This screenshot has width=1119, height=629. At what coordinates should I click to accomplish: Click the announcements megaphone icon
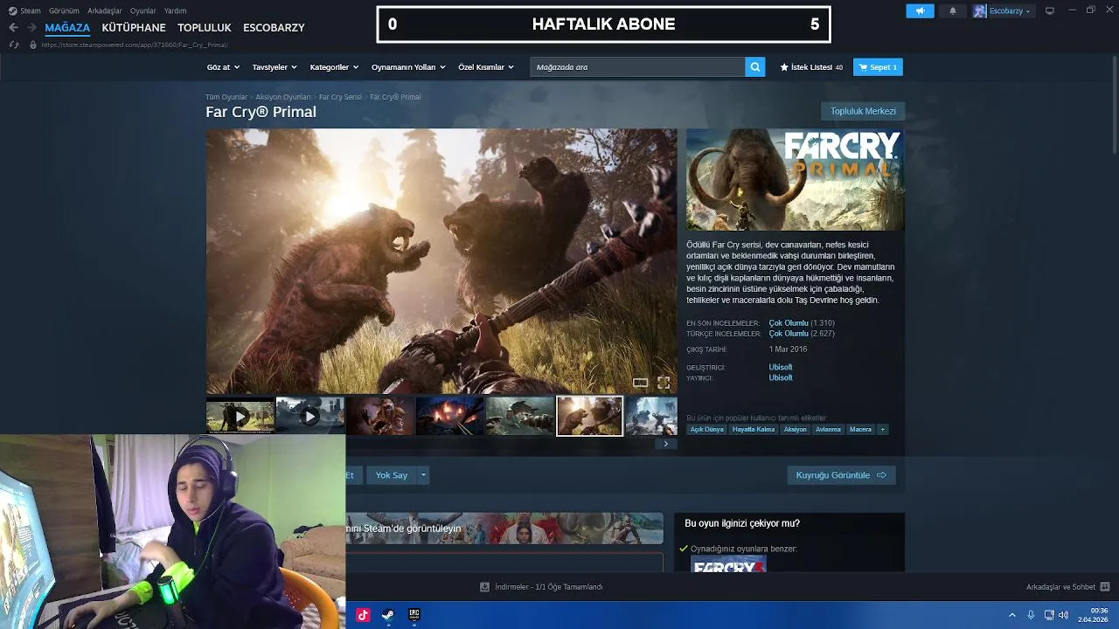click(x=920, y=10)
